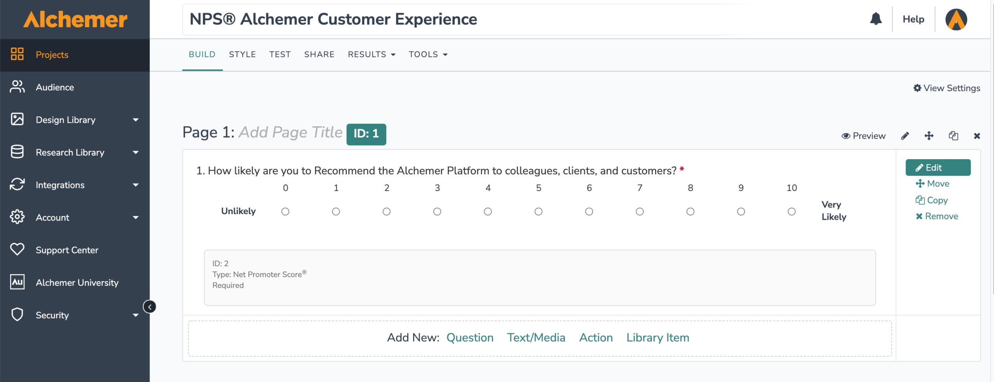The height and width of the screenshot is (382, 994).
Task: Choose rating 10 radio button
Action: [x=791, y=212]
